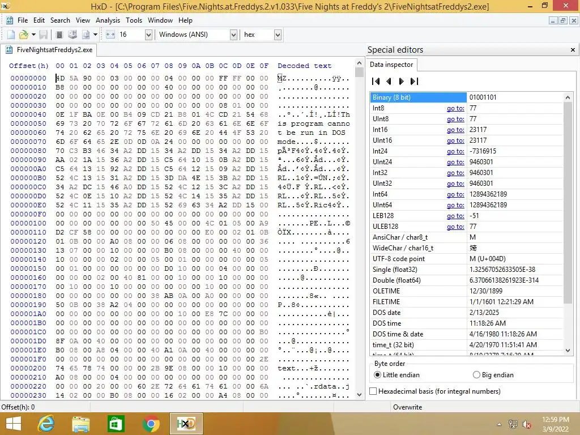
Task: Go to previous byte in Data inspector
Action: 389,82
